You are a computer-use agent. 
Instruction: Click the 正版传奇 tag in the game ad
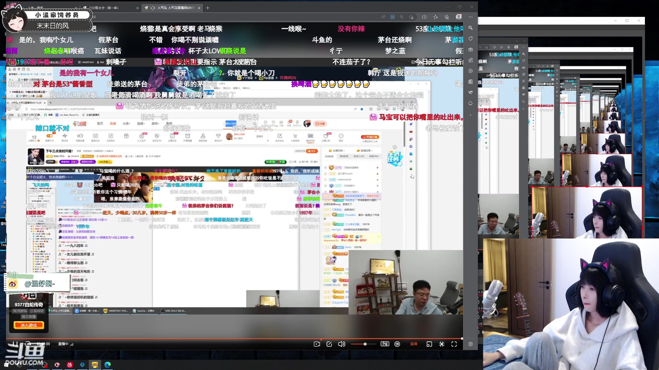[x=37, y=311]
